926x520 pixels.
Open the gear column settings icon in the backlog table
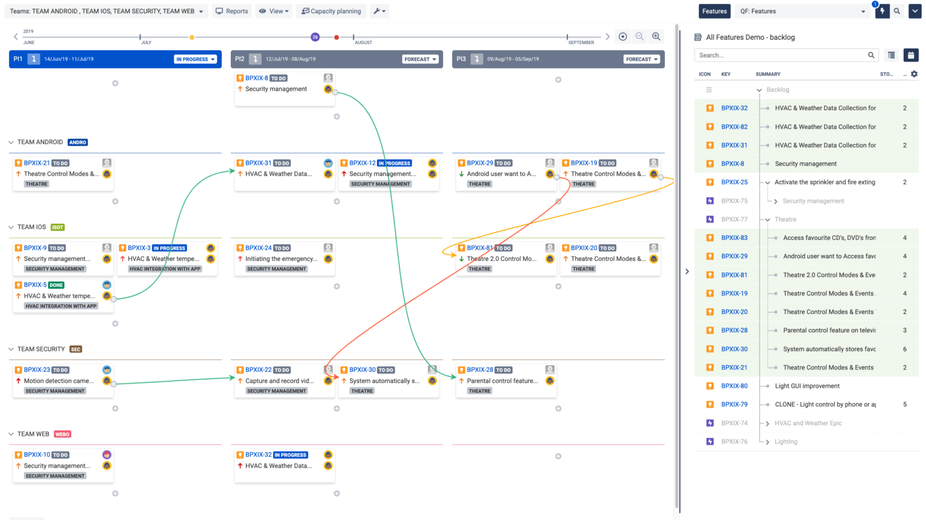coord(915,74)
